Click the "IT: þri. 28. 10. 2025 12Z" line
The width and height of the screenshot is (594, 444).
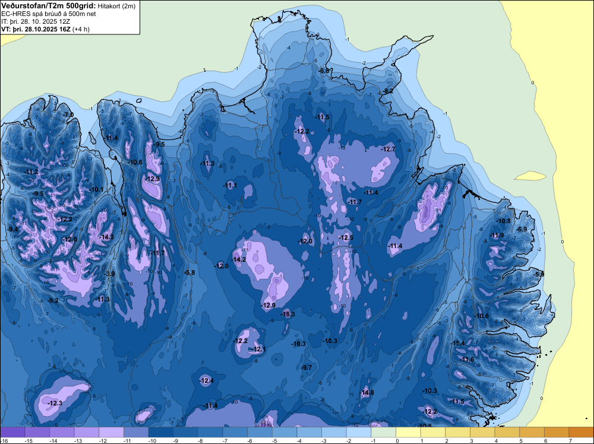tap(36, 21)
